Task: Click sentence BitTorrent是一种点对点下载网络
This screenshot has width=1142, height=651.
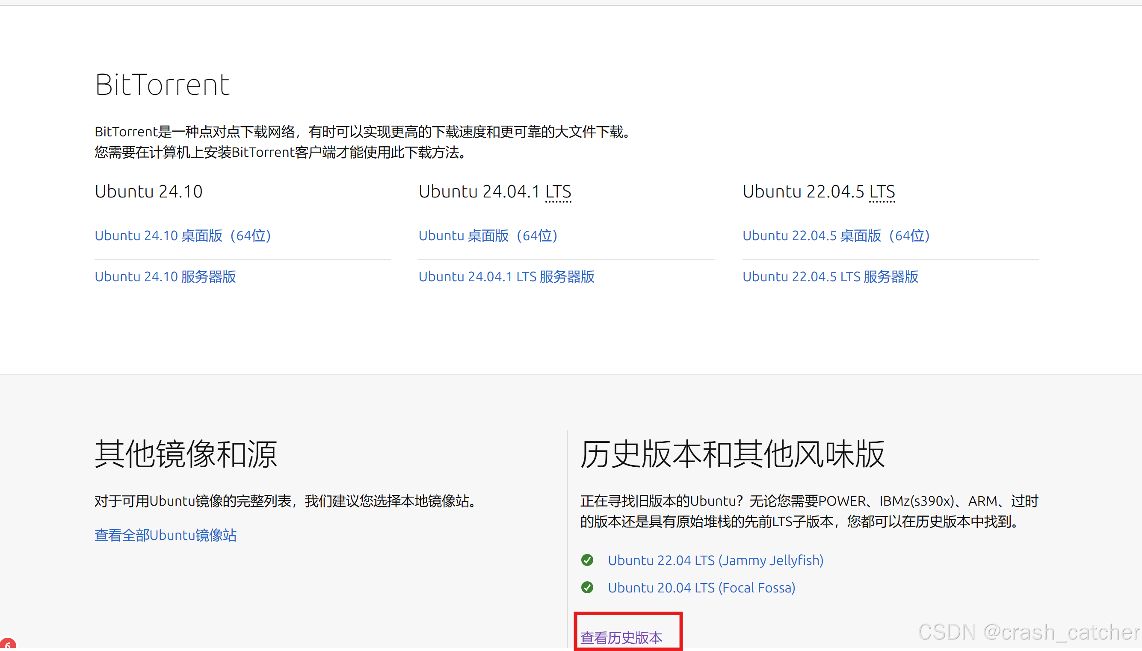Action: (362, 132)
